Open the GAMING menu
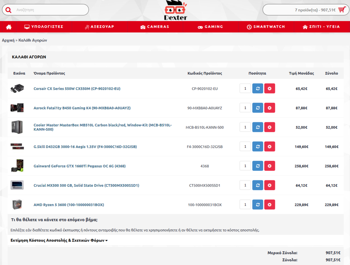 (210, 27)
